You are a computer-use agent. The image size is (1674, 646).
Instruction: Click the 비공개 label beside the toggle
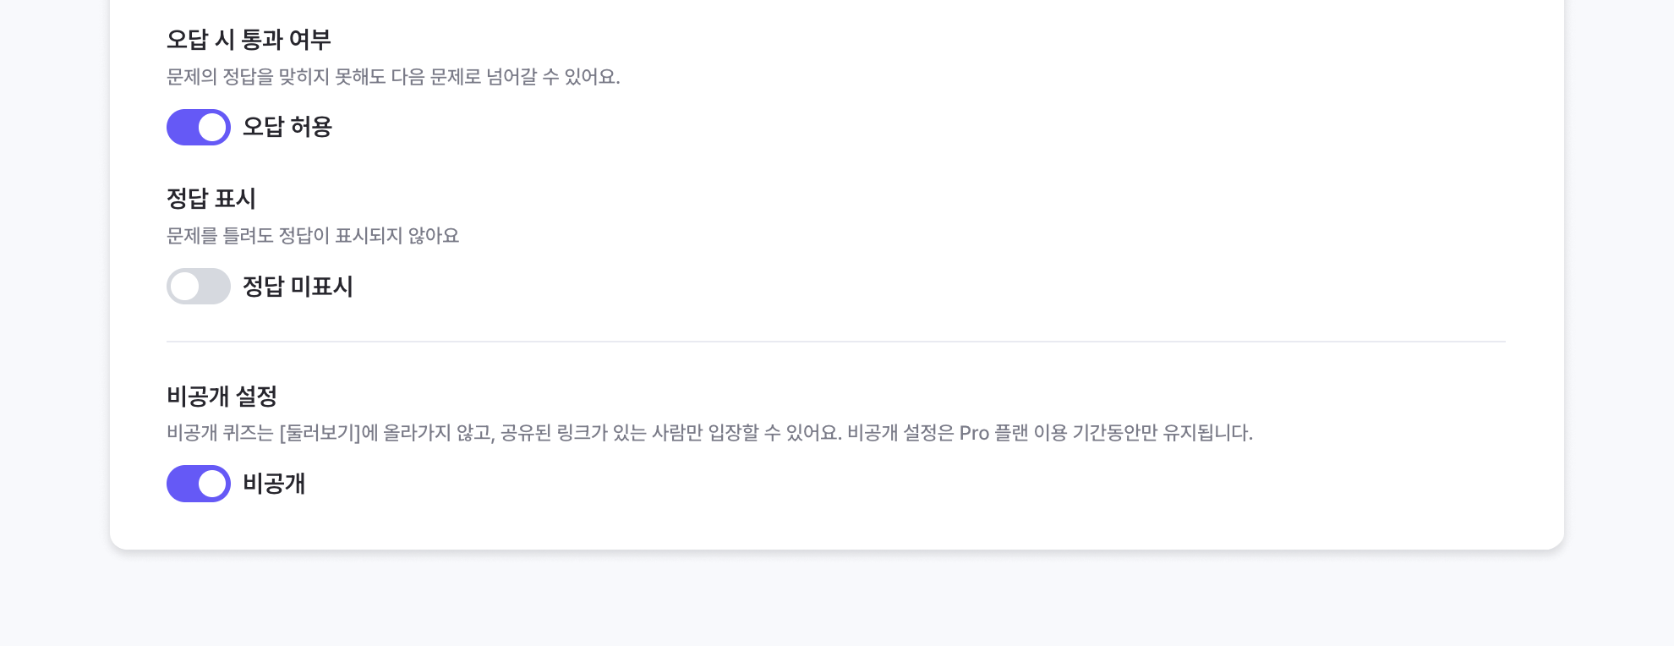[x=274, y=484]
